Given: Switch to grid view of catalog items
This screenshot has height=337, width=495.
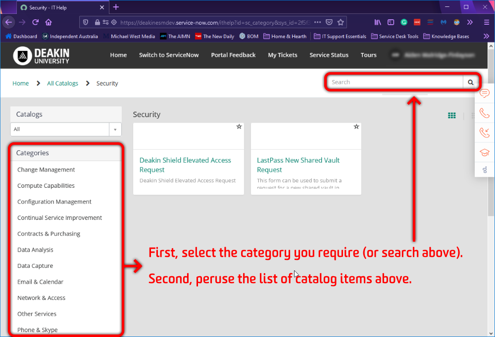Looking at the screenshot, I should pos(451,115).
